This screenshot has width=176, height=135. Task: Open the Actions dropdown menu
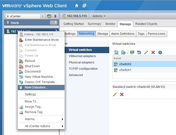99,16
